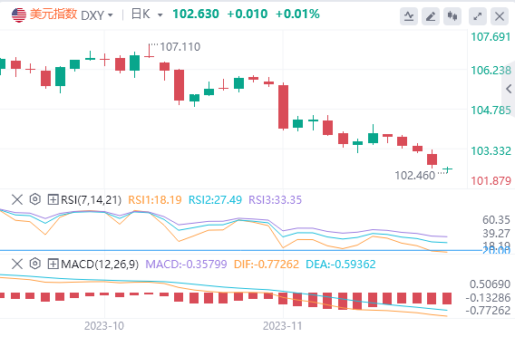Click the US flag icon
The height and width of the screenshot is (337, 515).
tap(19, 14)
